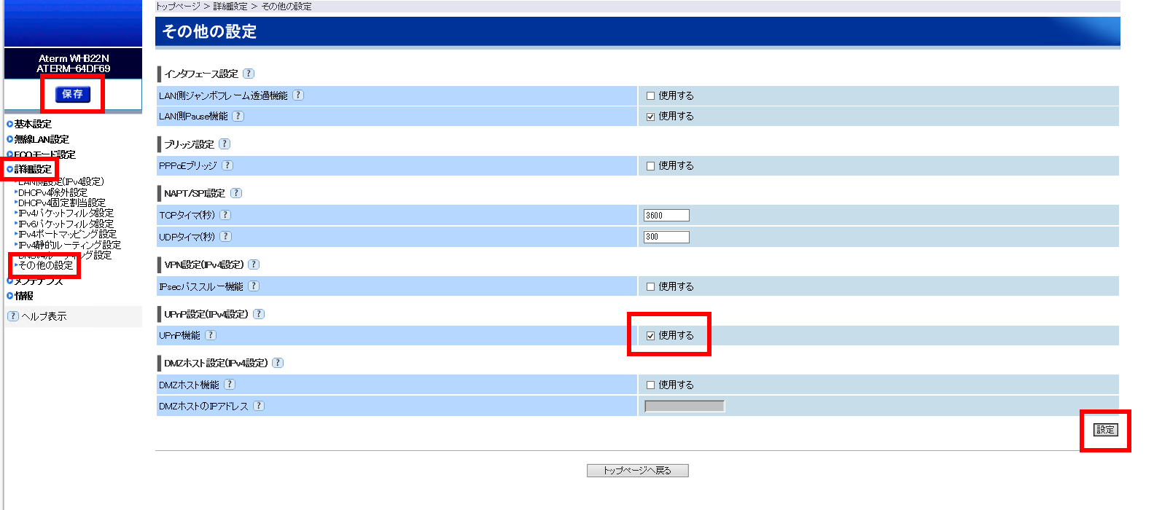Open help for IPsecパススルー機能
This screenshot has height=510, width=1154.
(x=254, y=286)
